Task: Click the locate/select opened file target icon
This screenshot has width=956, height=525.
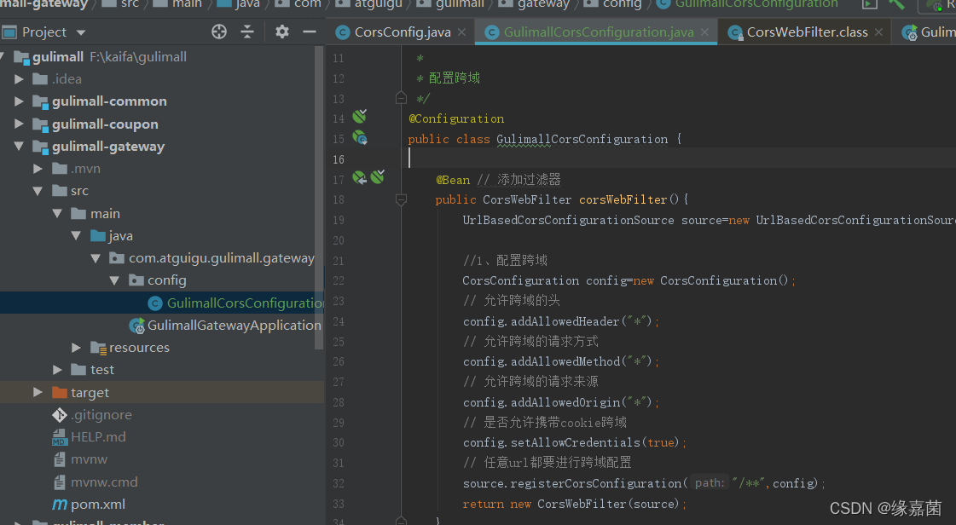Action: point(219,32)
